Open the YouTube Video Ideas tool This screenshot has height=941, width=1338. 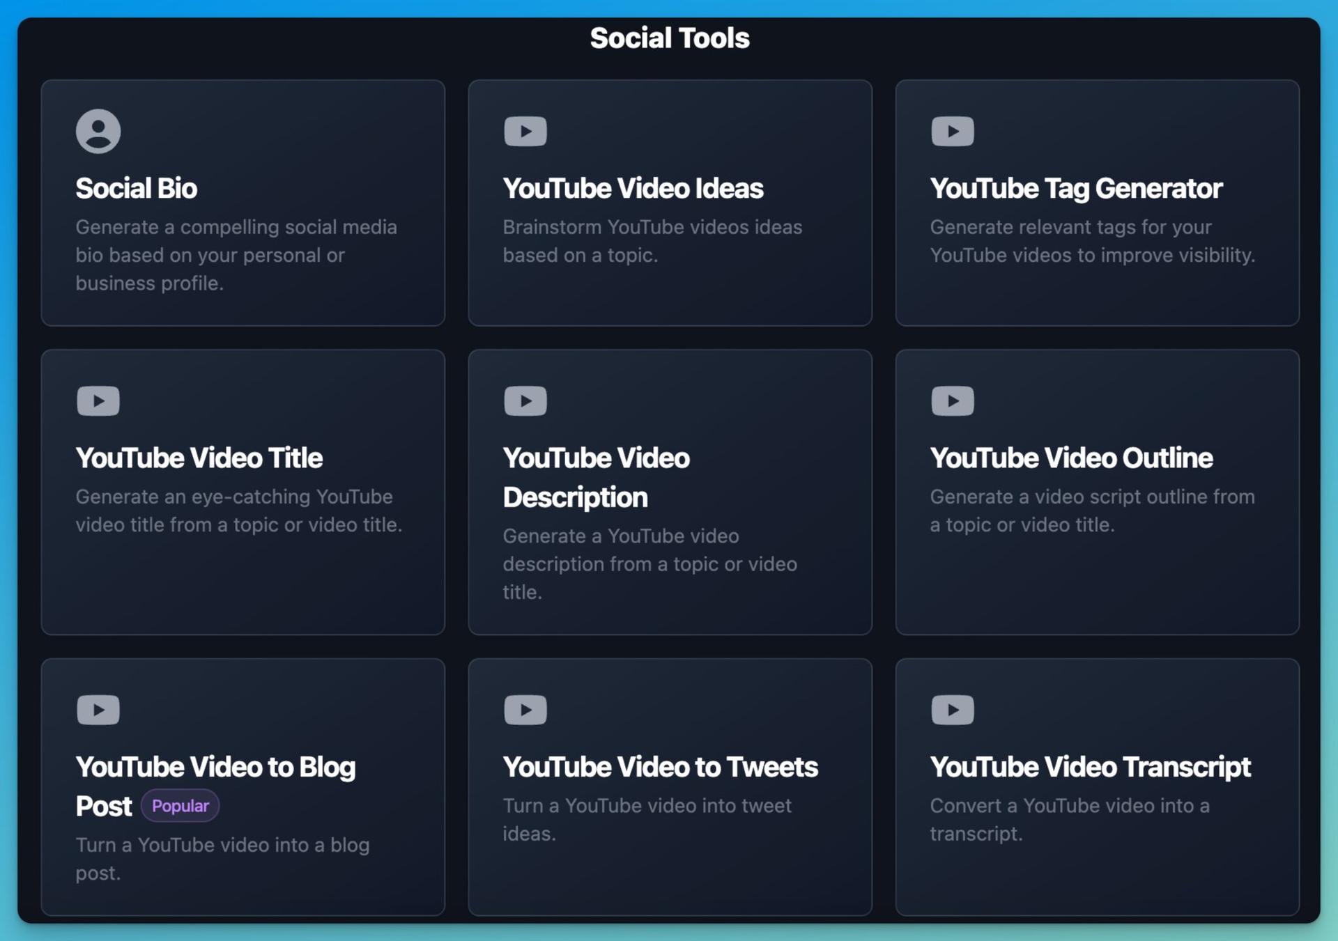(670, 202)
